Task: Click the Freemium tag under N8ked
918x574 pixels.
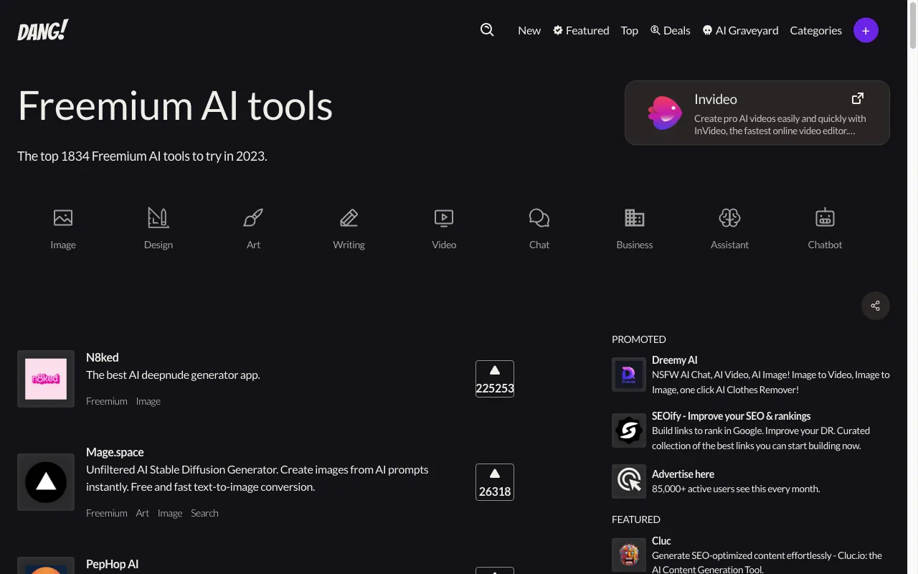Action: coord(107,401)
